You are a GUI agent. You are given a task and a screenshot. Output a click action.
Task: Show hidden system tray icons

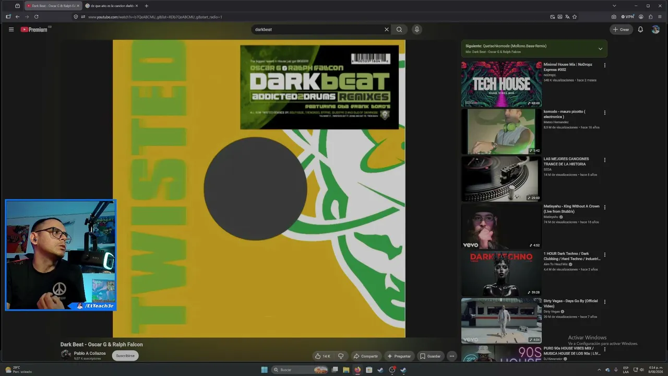tap(599, 370)
